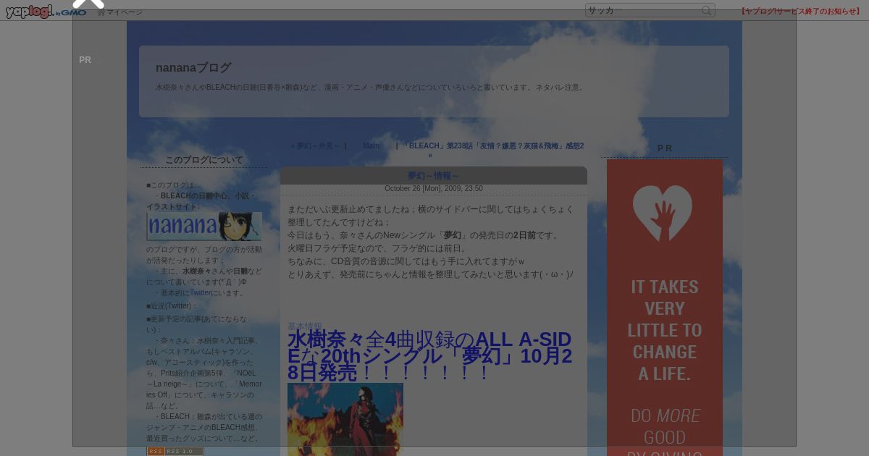Click the heart-and-hand icon in the ad
This screenshot has width=869, height=456.
coord(663,213)
